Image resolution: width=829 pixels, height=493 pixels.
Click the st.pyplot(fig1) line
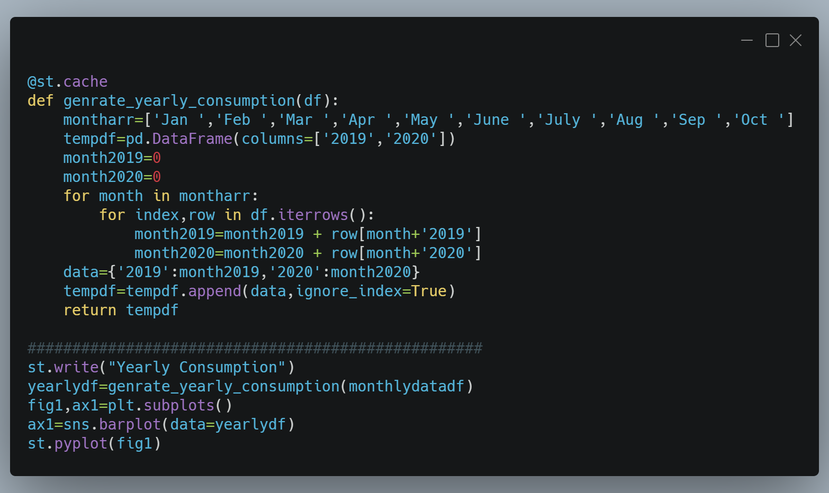(x=94, y=443)
